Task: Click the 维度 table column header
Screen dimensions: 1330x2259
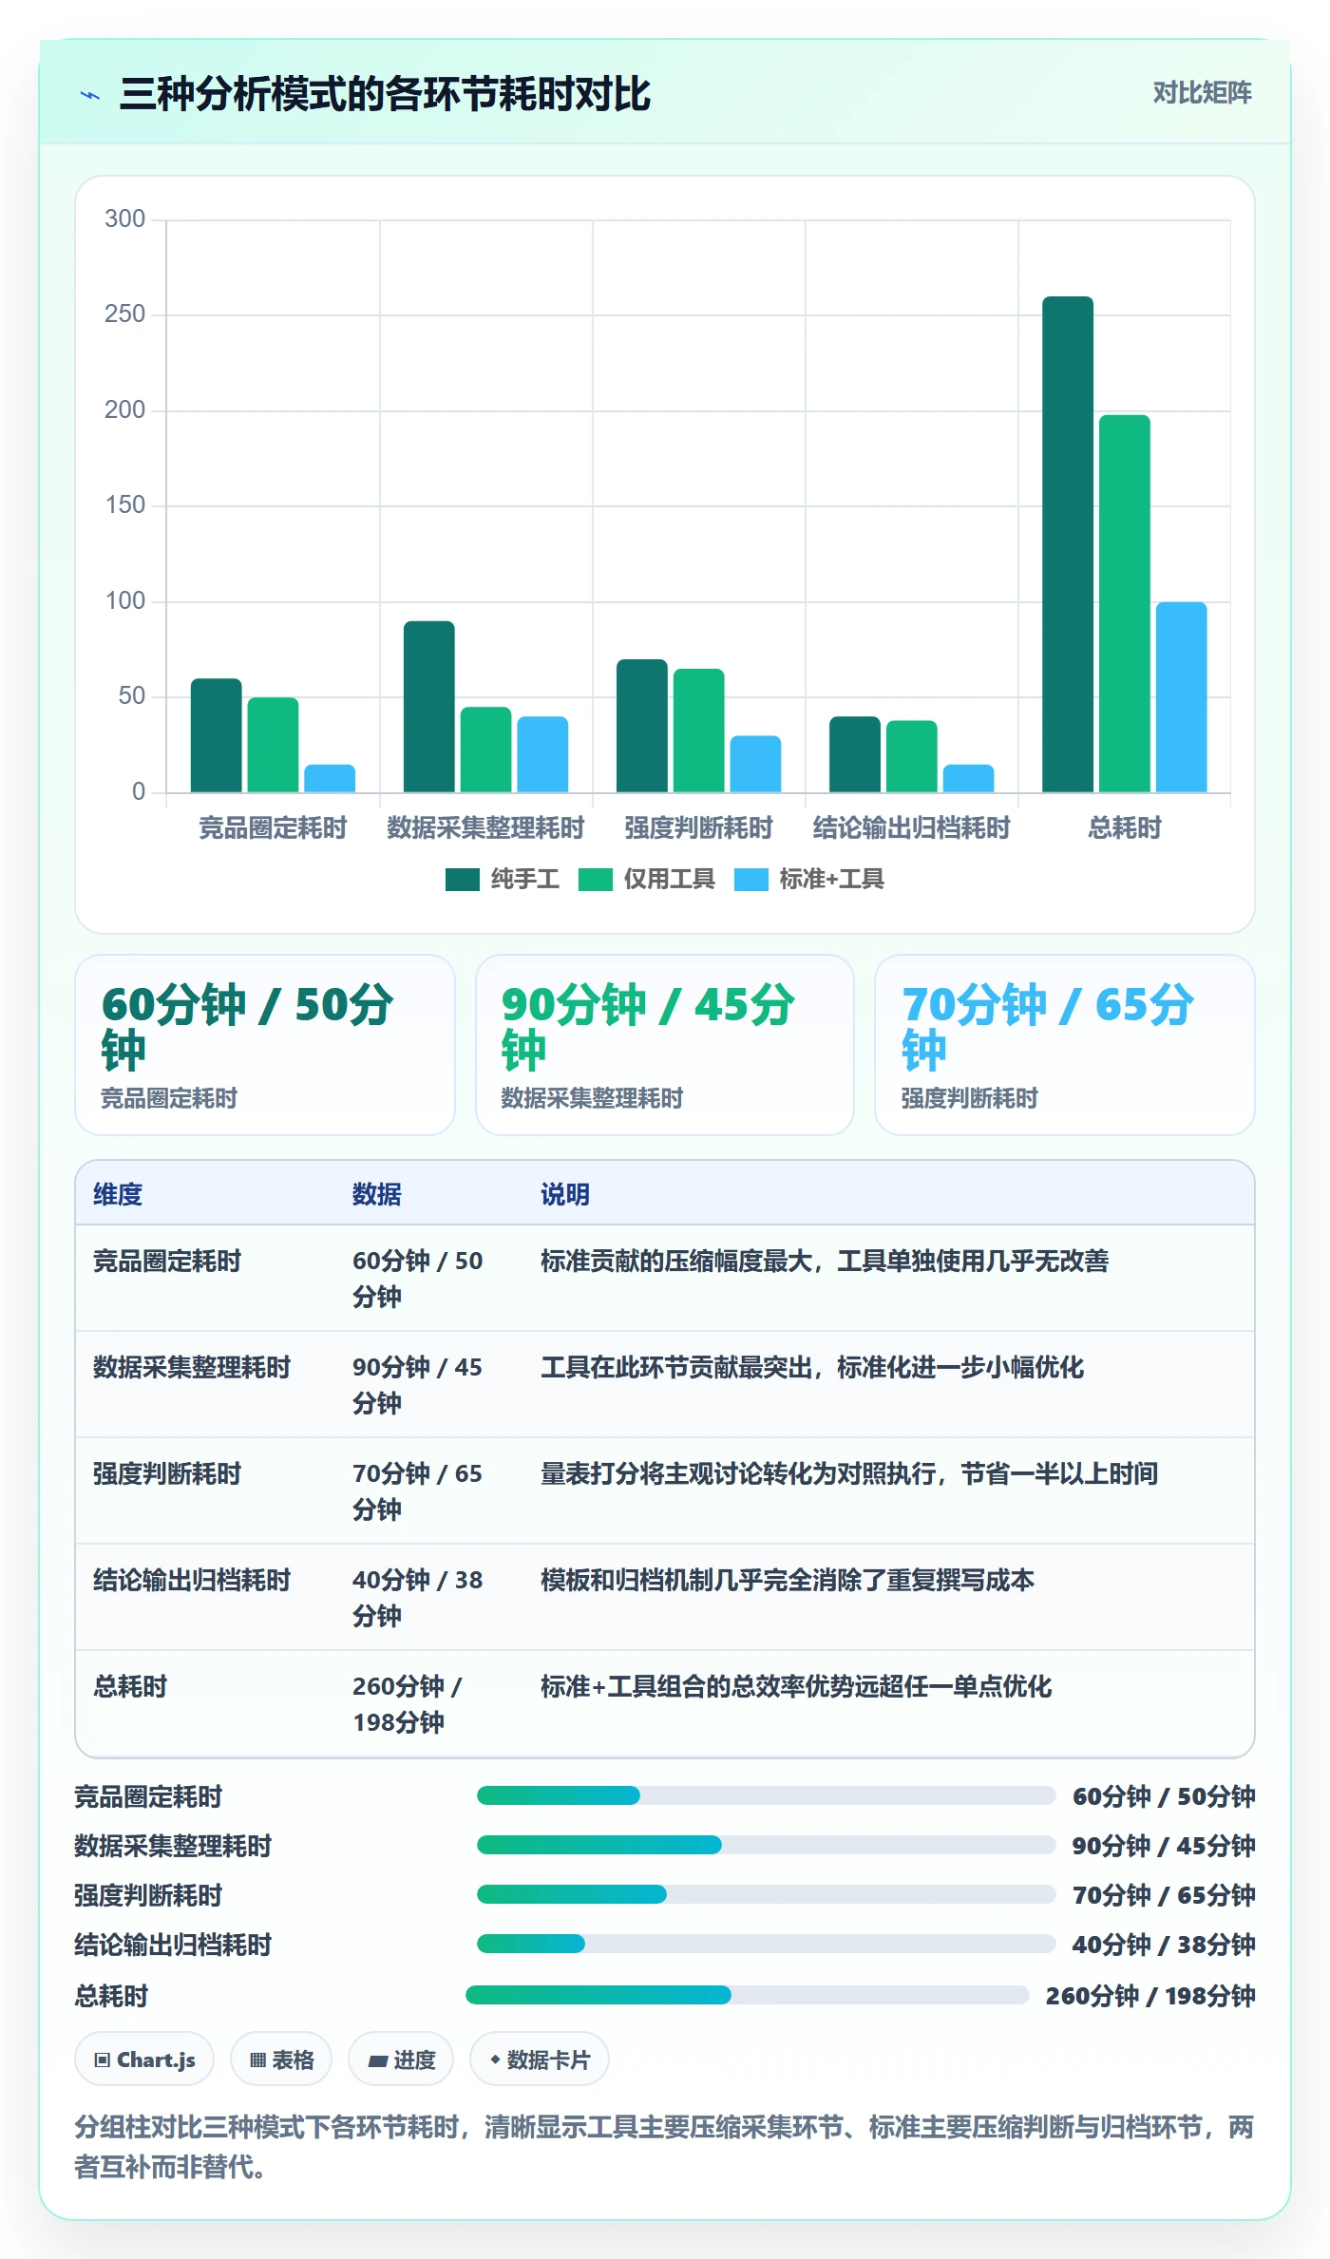Action: point(118,1194)
